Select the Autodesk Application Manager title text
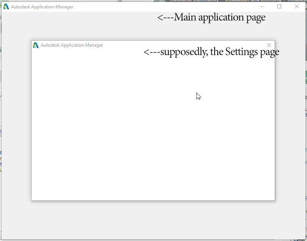The width and height of the screenshot is (307, 241). (41, 6)
